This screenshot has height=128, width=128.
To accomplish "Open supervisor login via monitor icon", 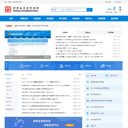I will pyautogui.click(x=102, y=66).
